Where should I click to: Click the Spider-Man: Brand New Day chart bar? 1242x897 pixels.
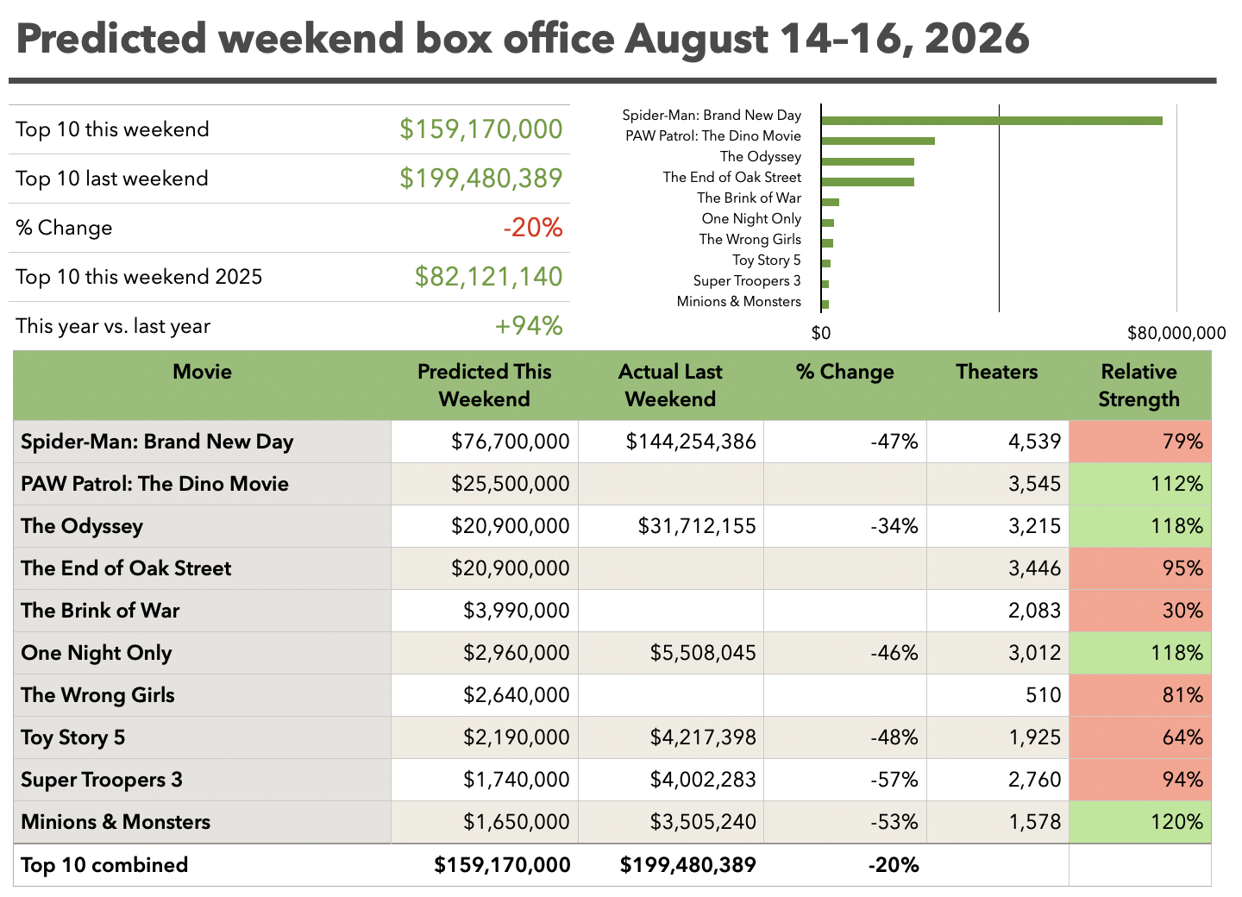click(992, 121)
